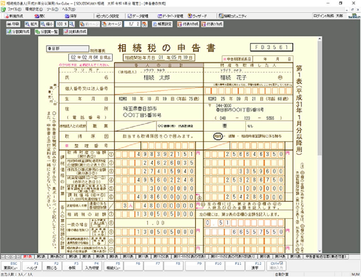Click F4 入力切替 function button

(92, 266)
